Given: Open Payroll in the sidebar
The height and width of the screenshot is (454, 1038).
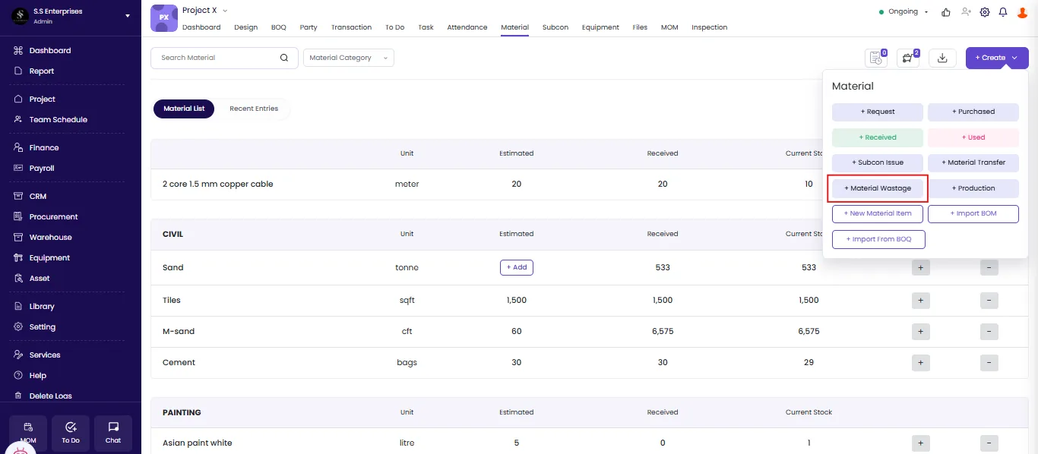Looking at the screenshot, I should [42, 169].
